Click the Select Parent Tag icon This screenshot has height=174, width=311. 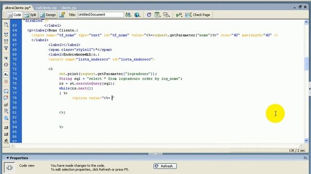6,58
